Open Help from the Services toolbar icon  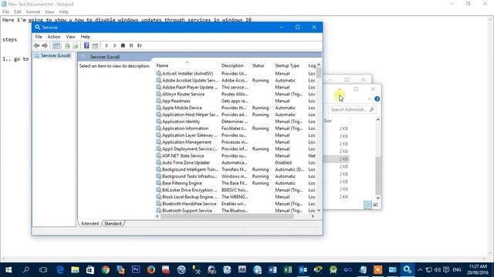coord(86,45)
